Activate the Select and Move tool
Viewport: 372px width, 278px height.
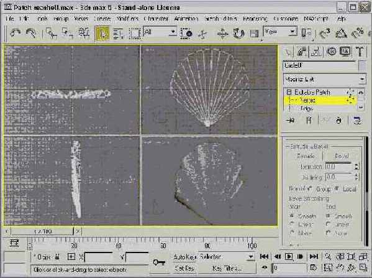pyautogui.click(x=222, y=34)
